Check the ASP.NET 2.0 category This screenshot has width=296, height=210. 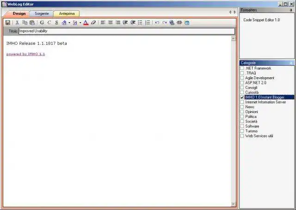(242, 83)
